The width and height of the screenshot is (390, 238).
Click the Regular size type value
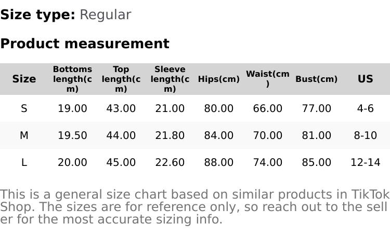pos(105,15)
